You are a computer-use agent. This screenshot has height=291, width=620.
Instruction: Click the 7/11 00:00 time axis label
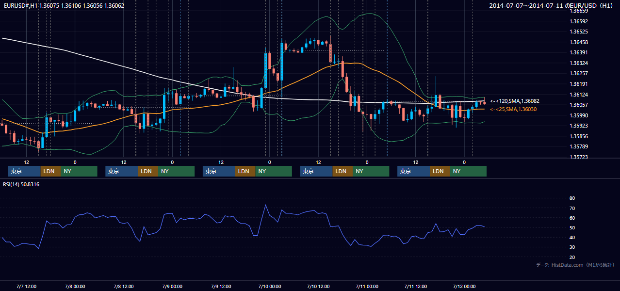367,286
